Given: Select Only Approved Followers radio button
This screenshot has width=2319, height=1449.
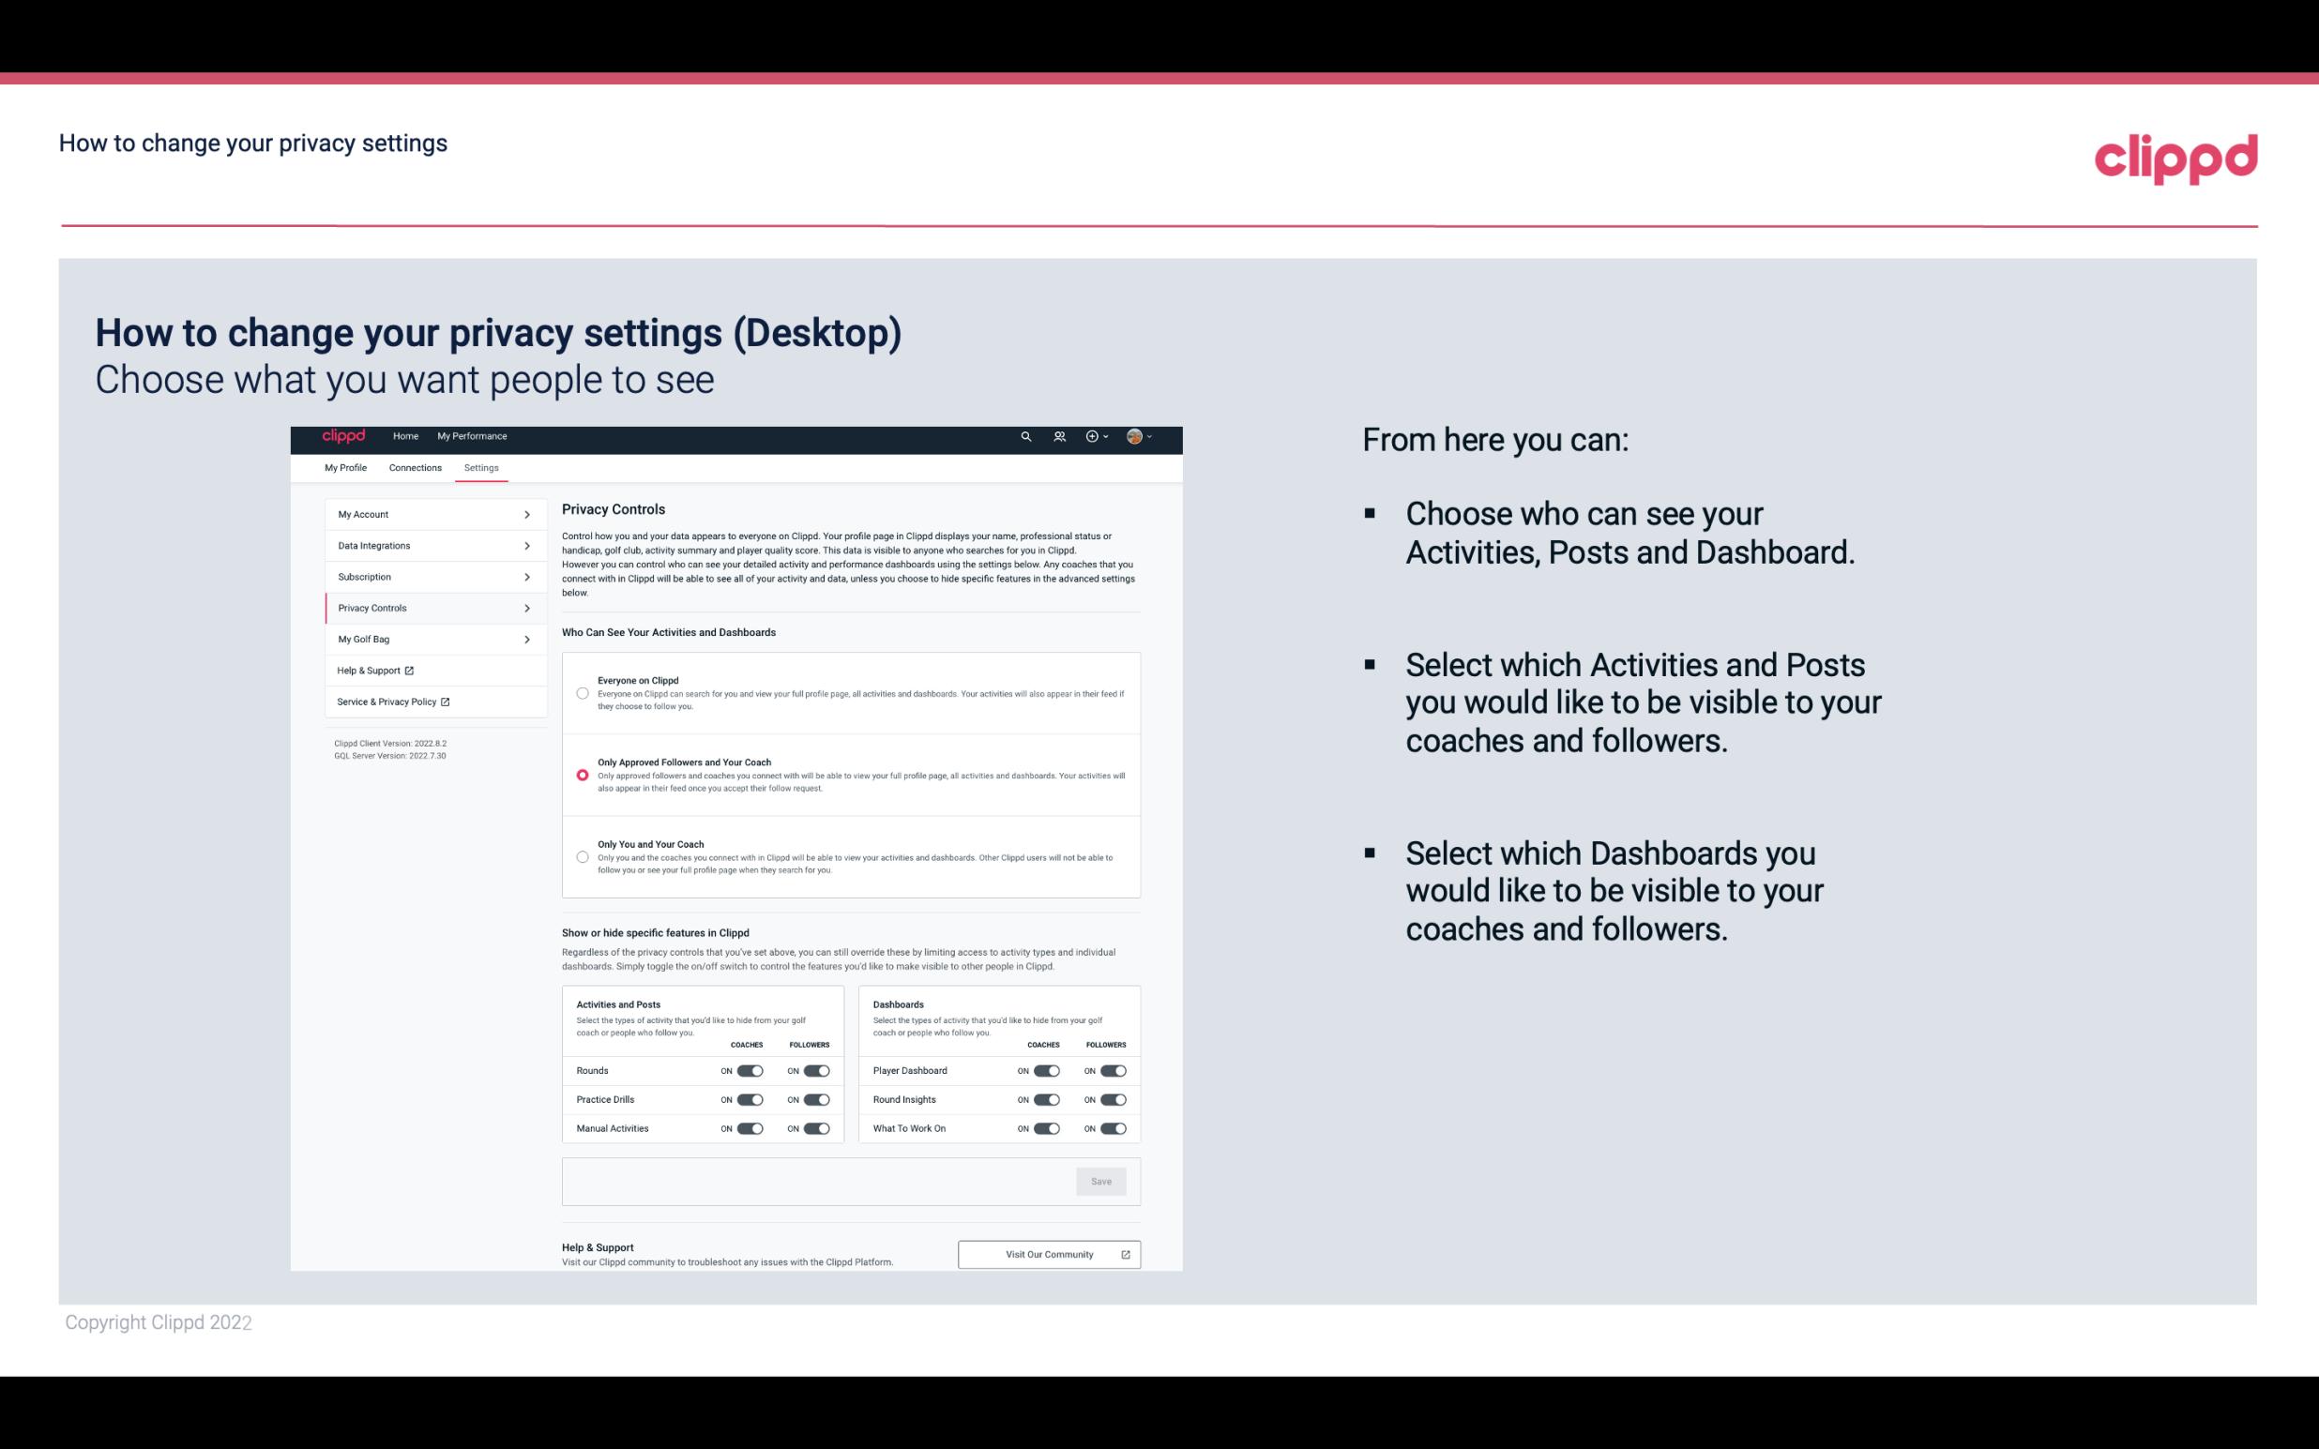Looking at the screenshot, I should (x=581, y=775).
